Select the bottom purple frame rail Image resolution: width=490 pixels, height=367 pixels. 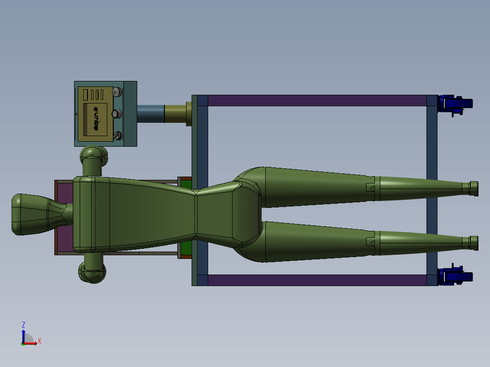[x=317, y=280]
